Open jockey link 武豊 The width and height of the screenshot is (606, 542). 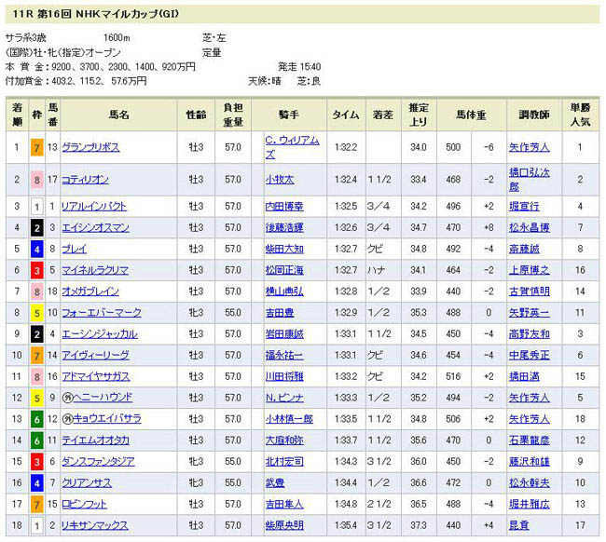point(273,483)
